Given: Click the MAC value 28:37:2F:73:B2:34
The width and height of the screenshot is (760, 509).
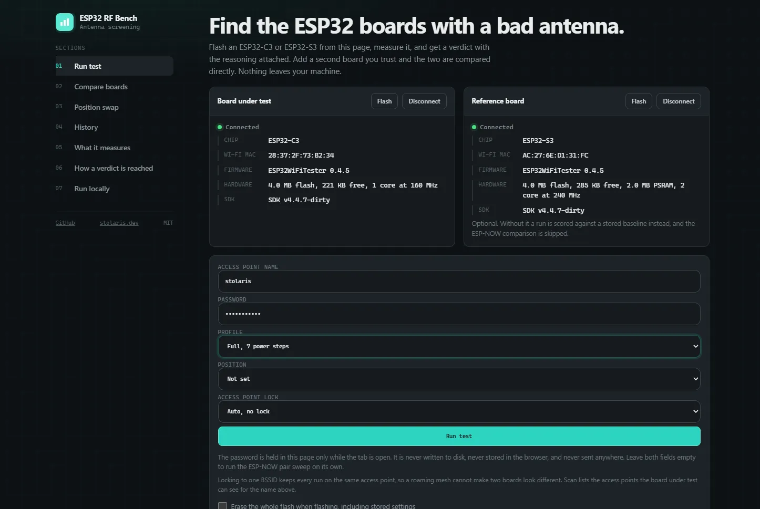Looking at the screenshot, I should (301, 155).
